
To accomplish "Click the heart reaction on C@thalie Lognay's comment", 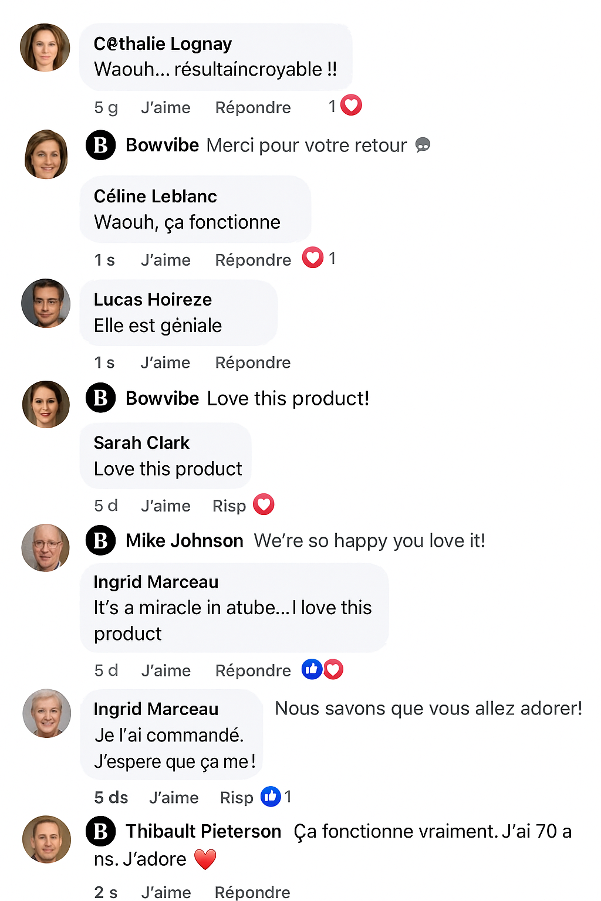I will click(351, 106).
